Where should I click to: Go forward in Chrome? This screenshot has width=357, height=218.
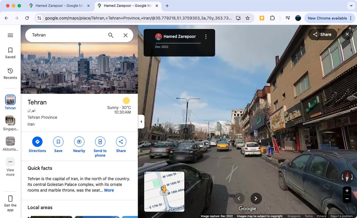pyautogui.click(x=17, y=18)
